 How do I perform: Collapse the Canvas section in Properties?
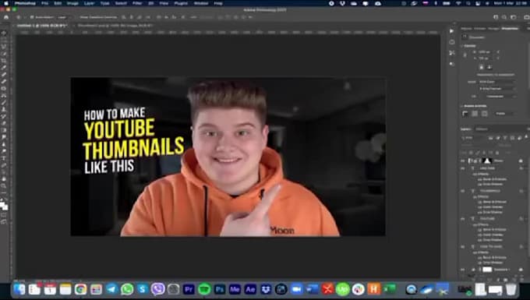pyautogui.click(x=461, y=46)
